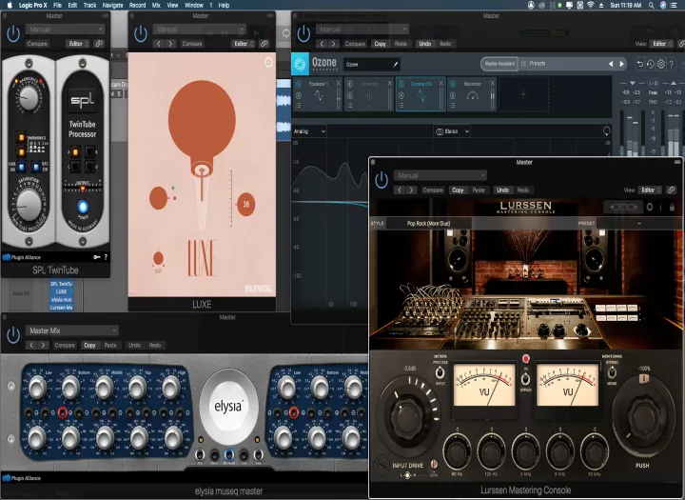This screenshot has width=685, height=500.
Task: Click the Apple menu icon
Action: pyautogui.click(x=10, y=6)
